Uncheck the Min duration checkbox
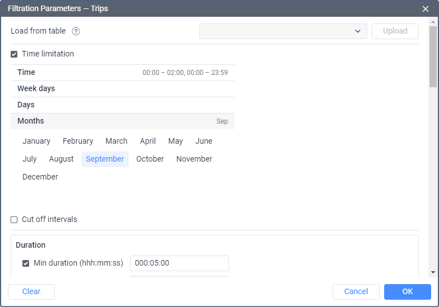This screenshot has width=439, height=307. (26, 263)
